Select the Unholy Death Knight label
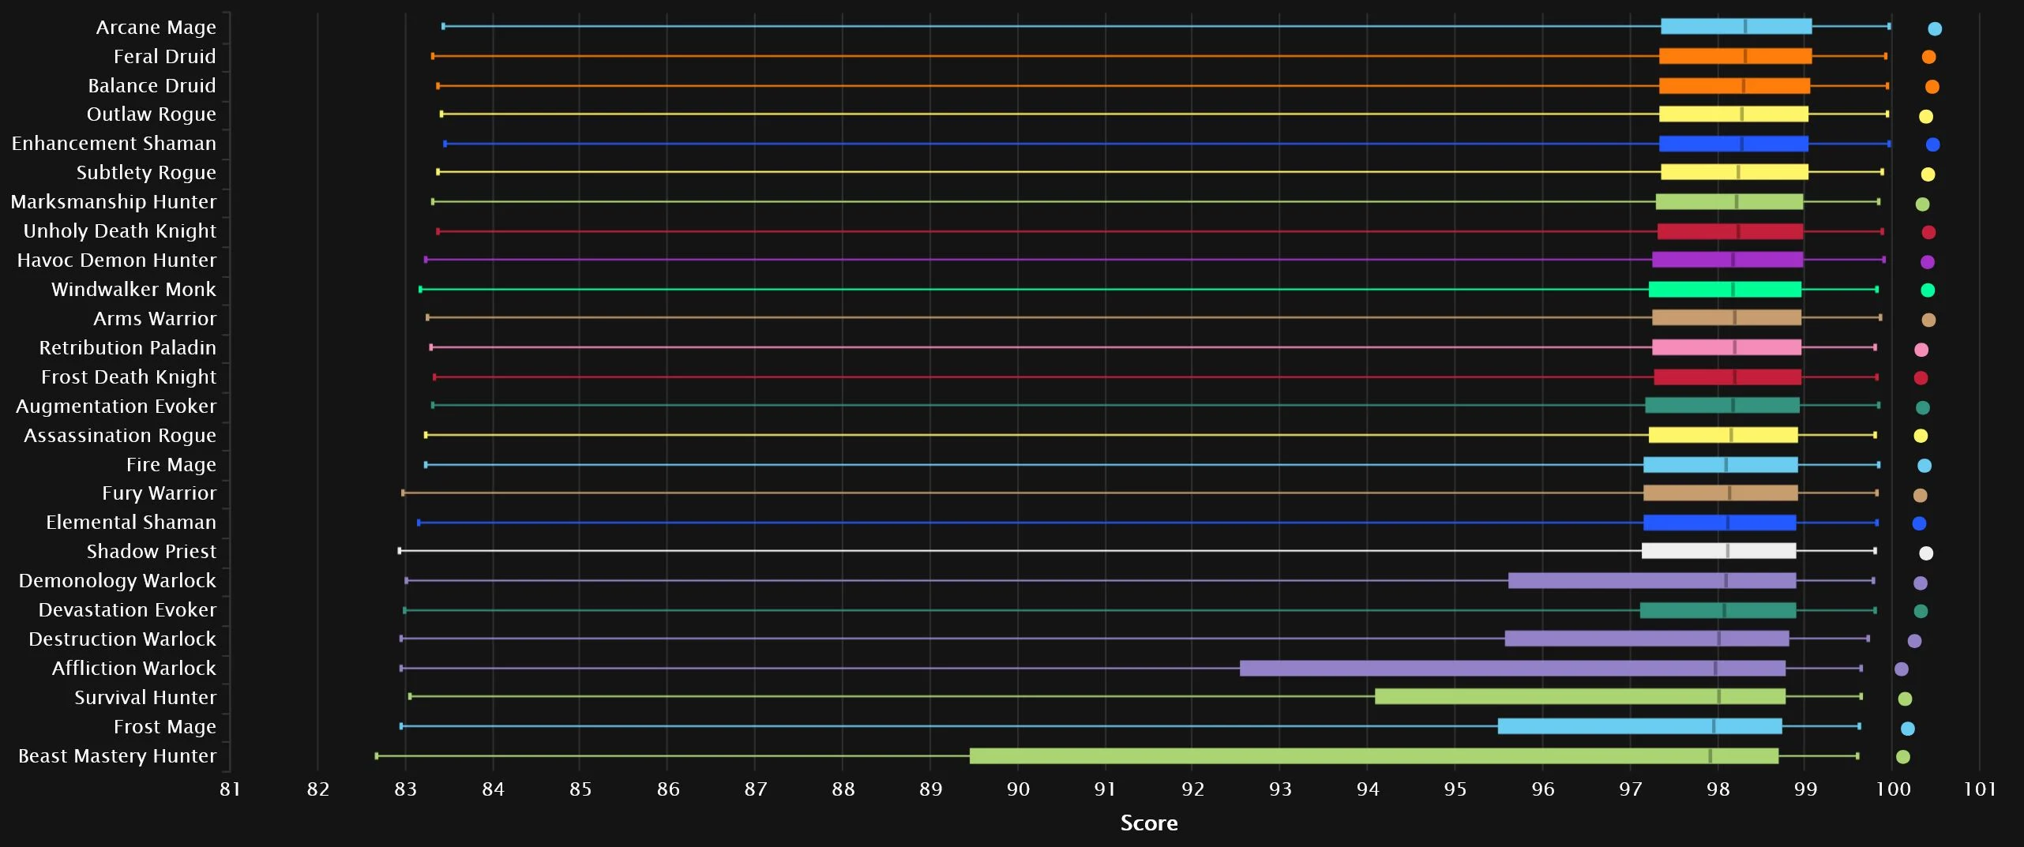Viewport: 2024px width, 847px height. (119, 231)
